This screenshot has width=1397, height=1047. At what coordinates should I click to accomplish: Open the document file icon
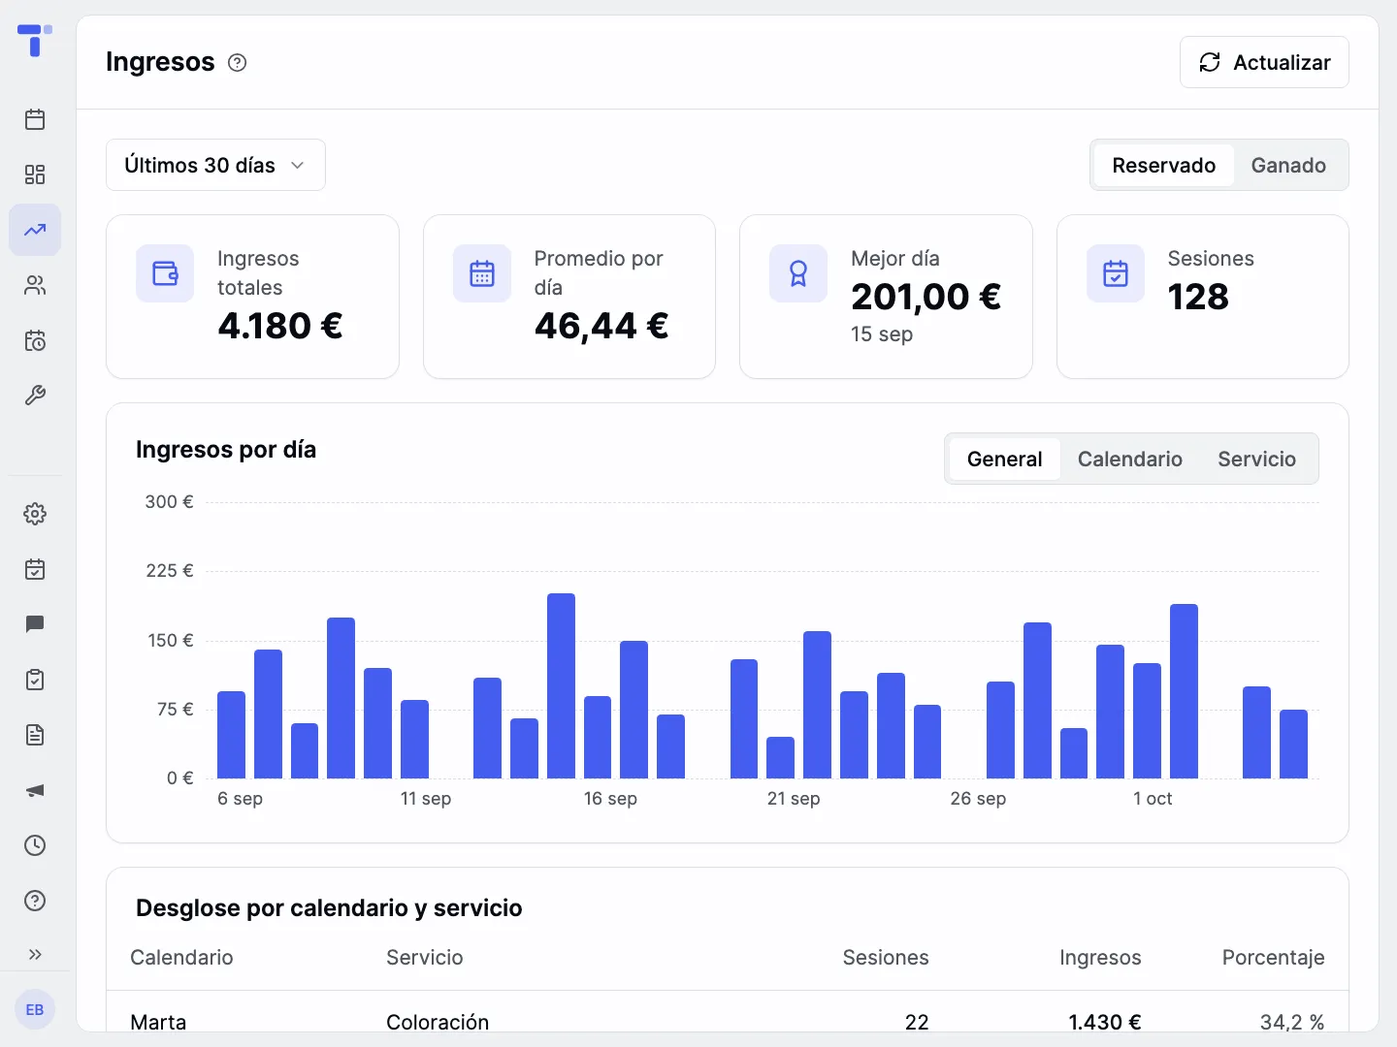(35, 735)
